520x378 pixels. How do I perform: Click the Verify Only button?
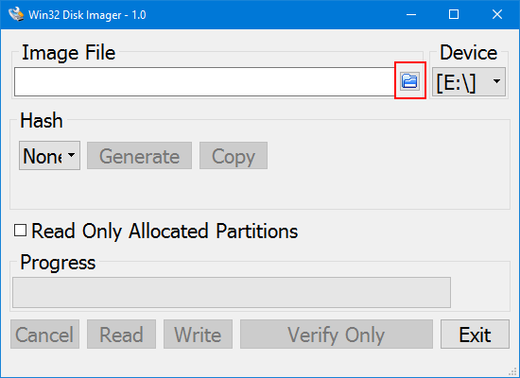pos(337,334)
